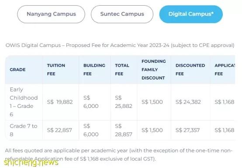Click the DISCOUNTED FEE column header

pos(190,70)
